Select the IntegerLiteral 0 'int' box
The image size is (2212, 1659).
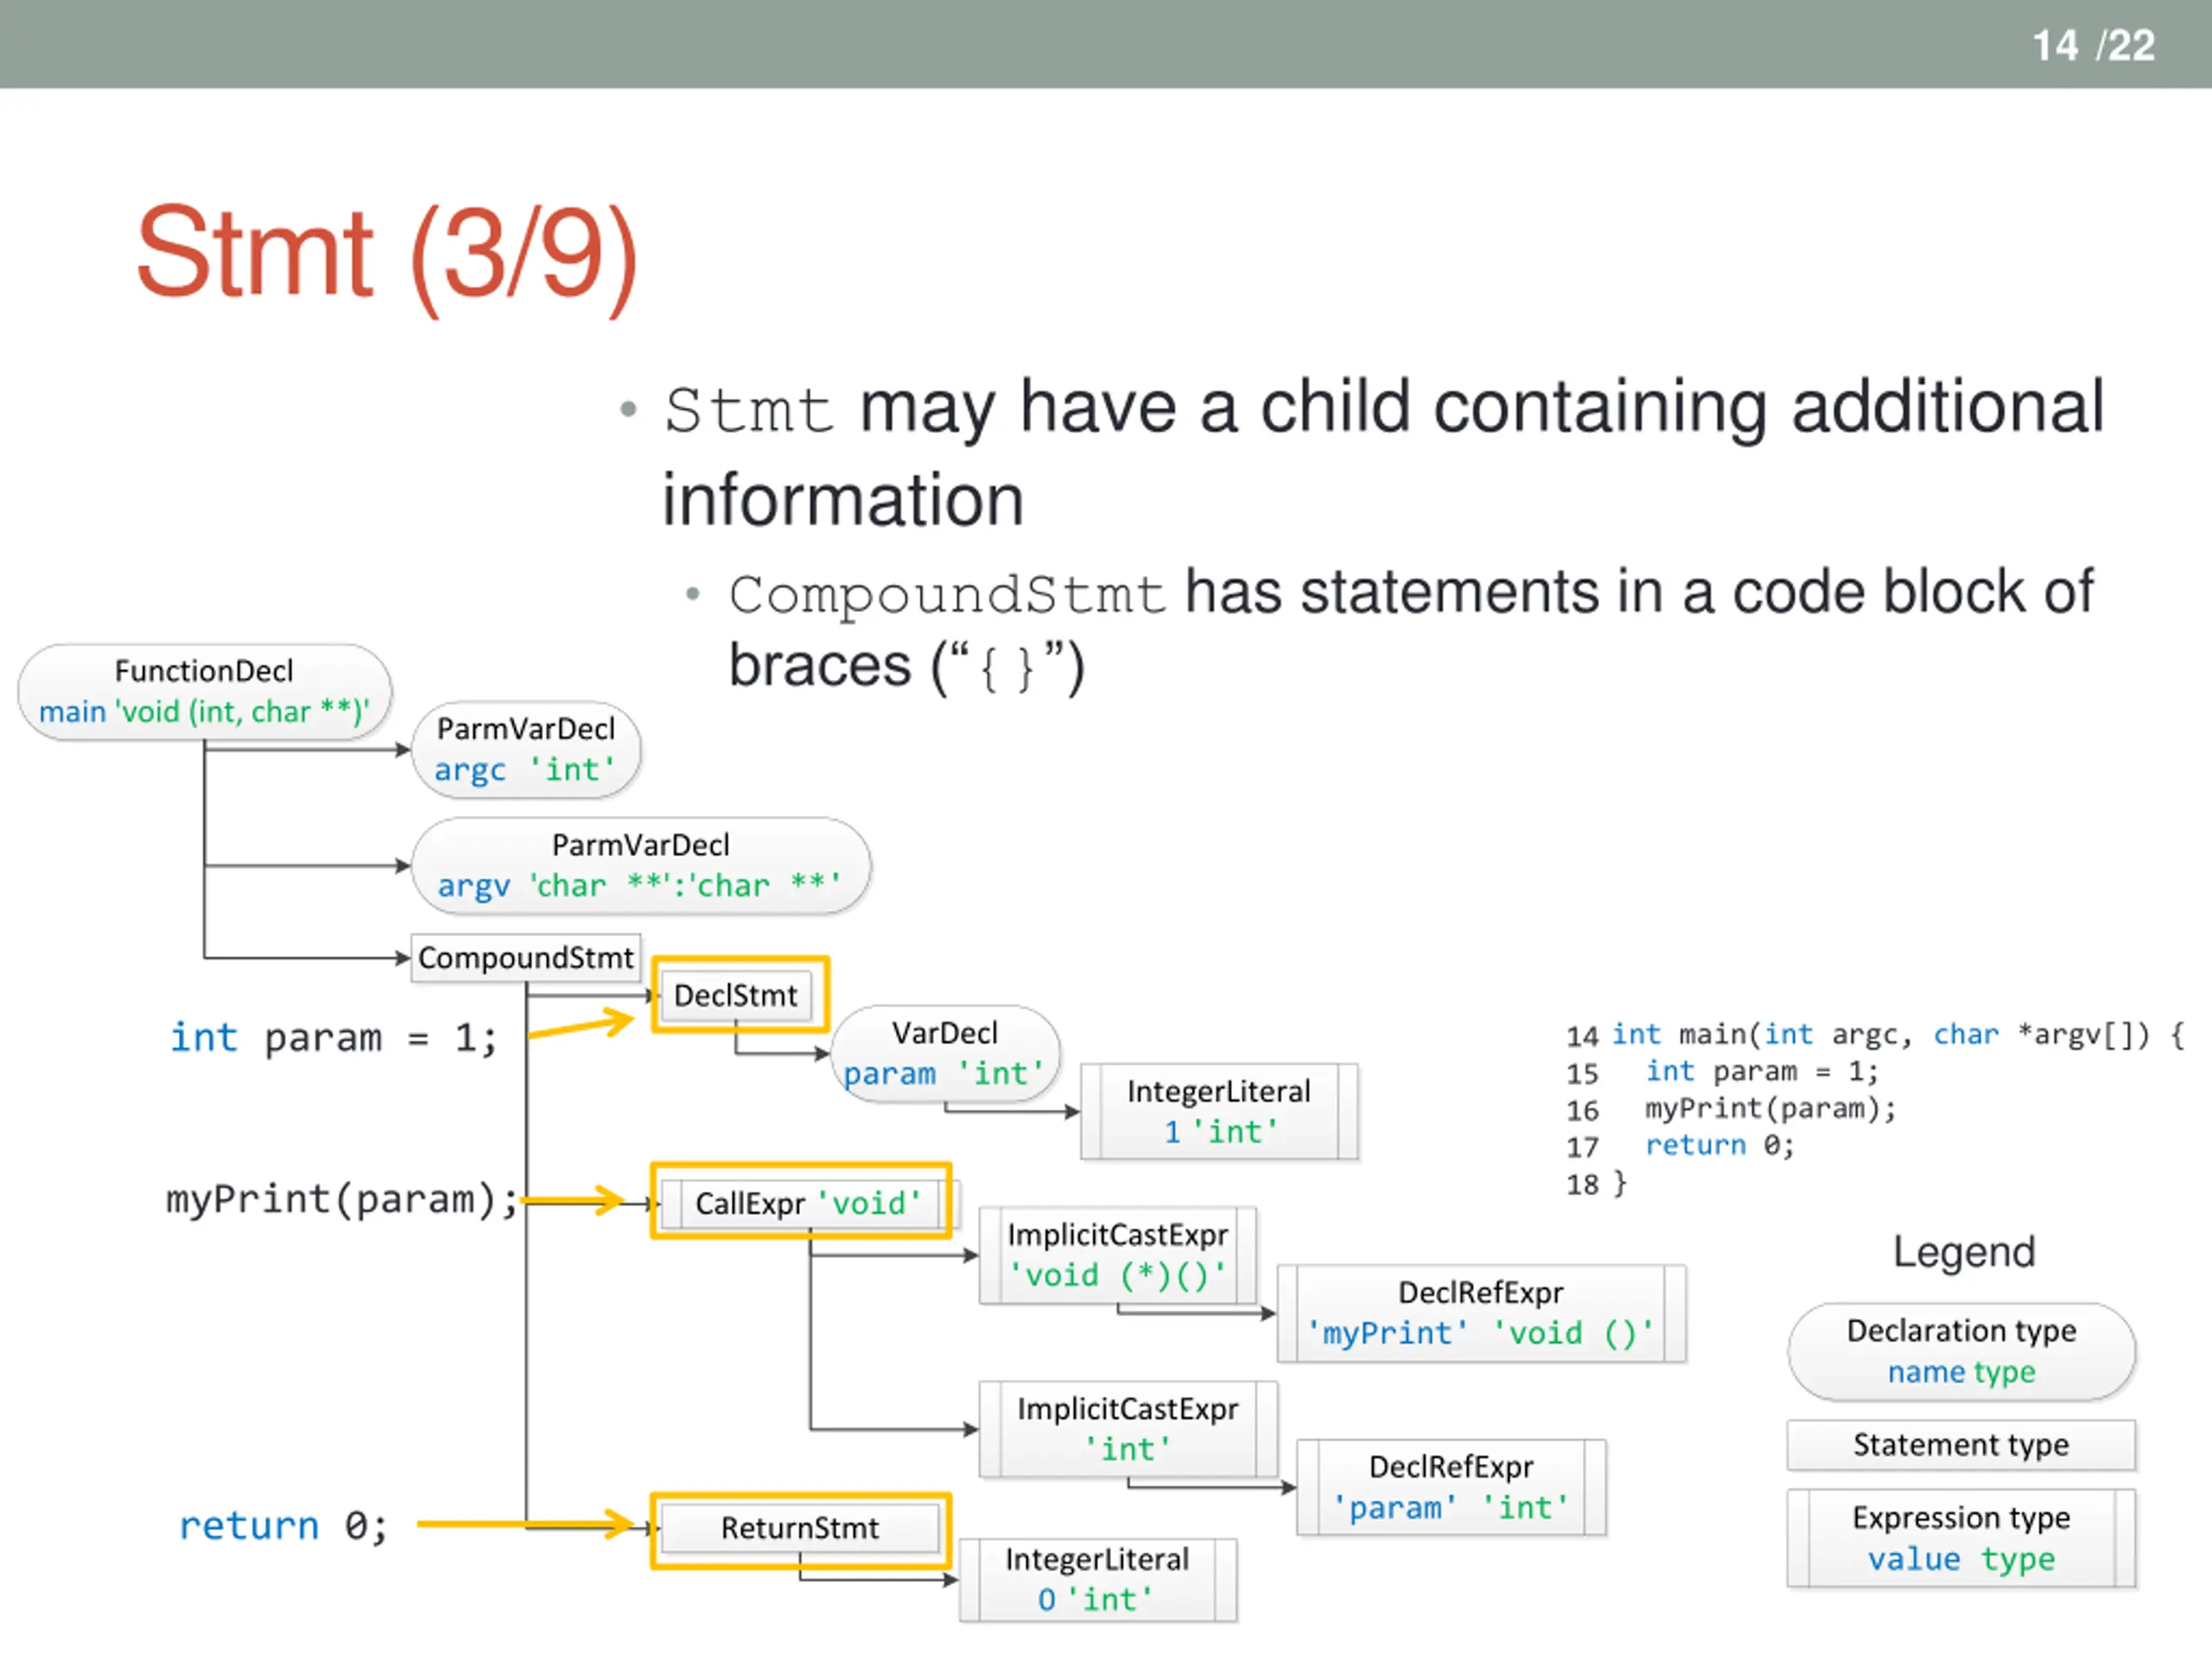[1097, 1581]
